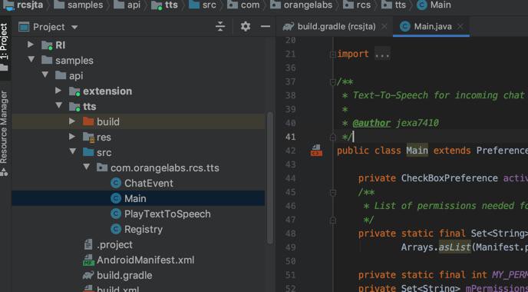
Task: Select AndroidManifest.xml in project tree
Action: pos(146,260)
